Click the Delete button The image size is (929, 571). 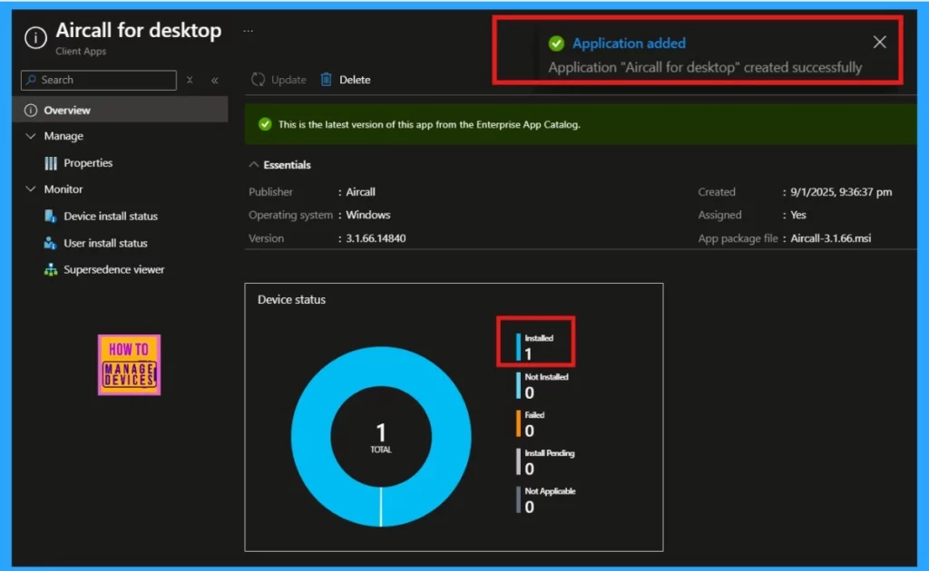point(346,79)
